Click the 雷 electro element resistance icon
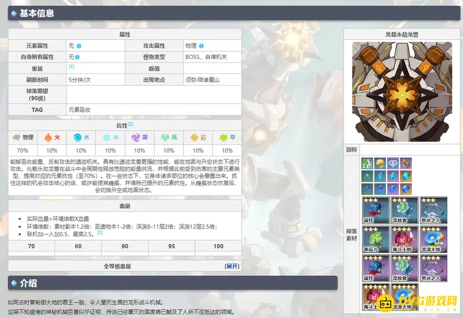The image size is (463, 318). [135, 138]
